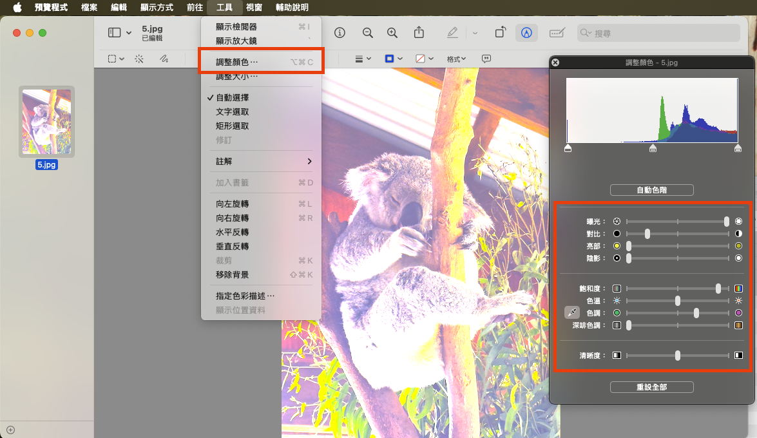This screenshot has height=438, width=757.
Task: Expand the 註解 submenu
Action: pyautogui.click(x=264, y=161)
